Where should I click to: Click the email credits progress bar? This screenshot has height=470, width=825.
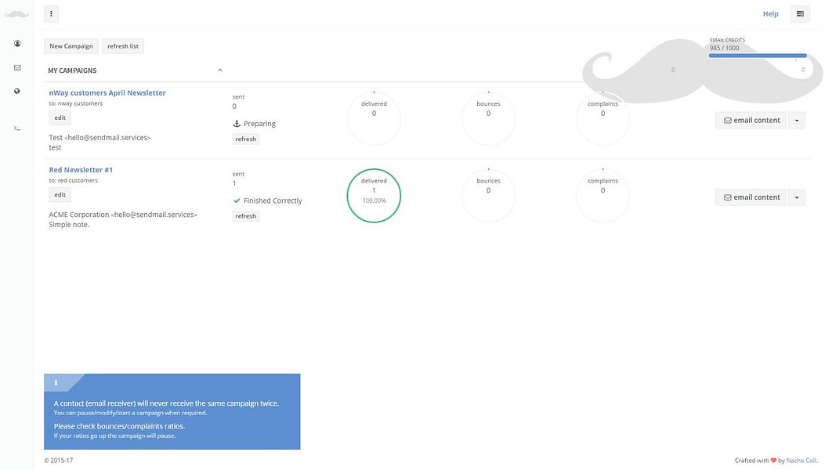(758, 56)
